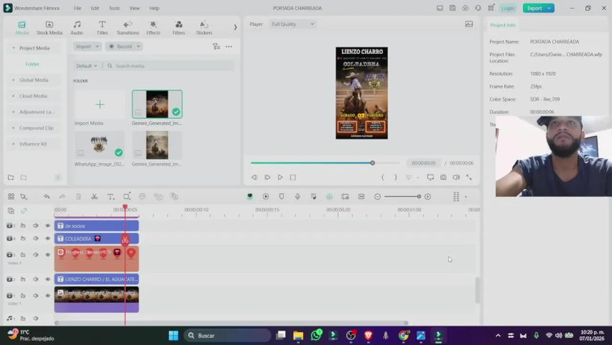Mute the audio track speaker icon
The width and height of the screenshot is (612, 345).
[x=35, y=319]
